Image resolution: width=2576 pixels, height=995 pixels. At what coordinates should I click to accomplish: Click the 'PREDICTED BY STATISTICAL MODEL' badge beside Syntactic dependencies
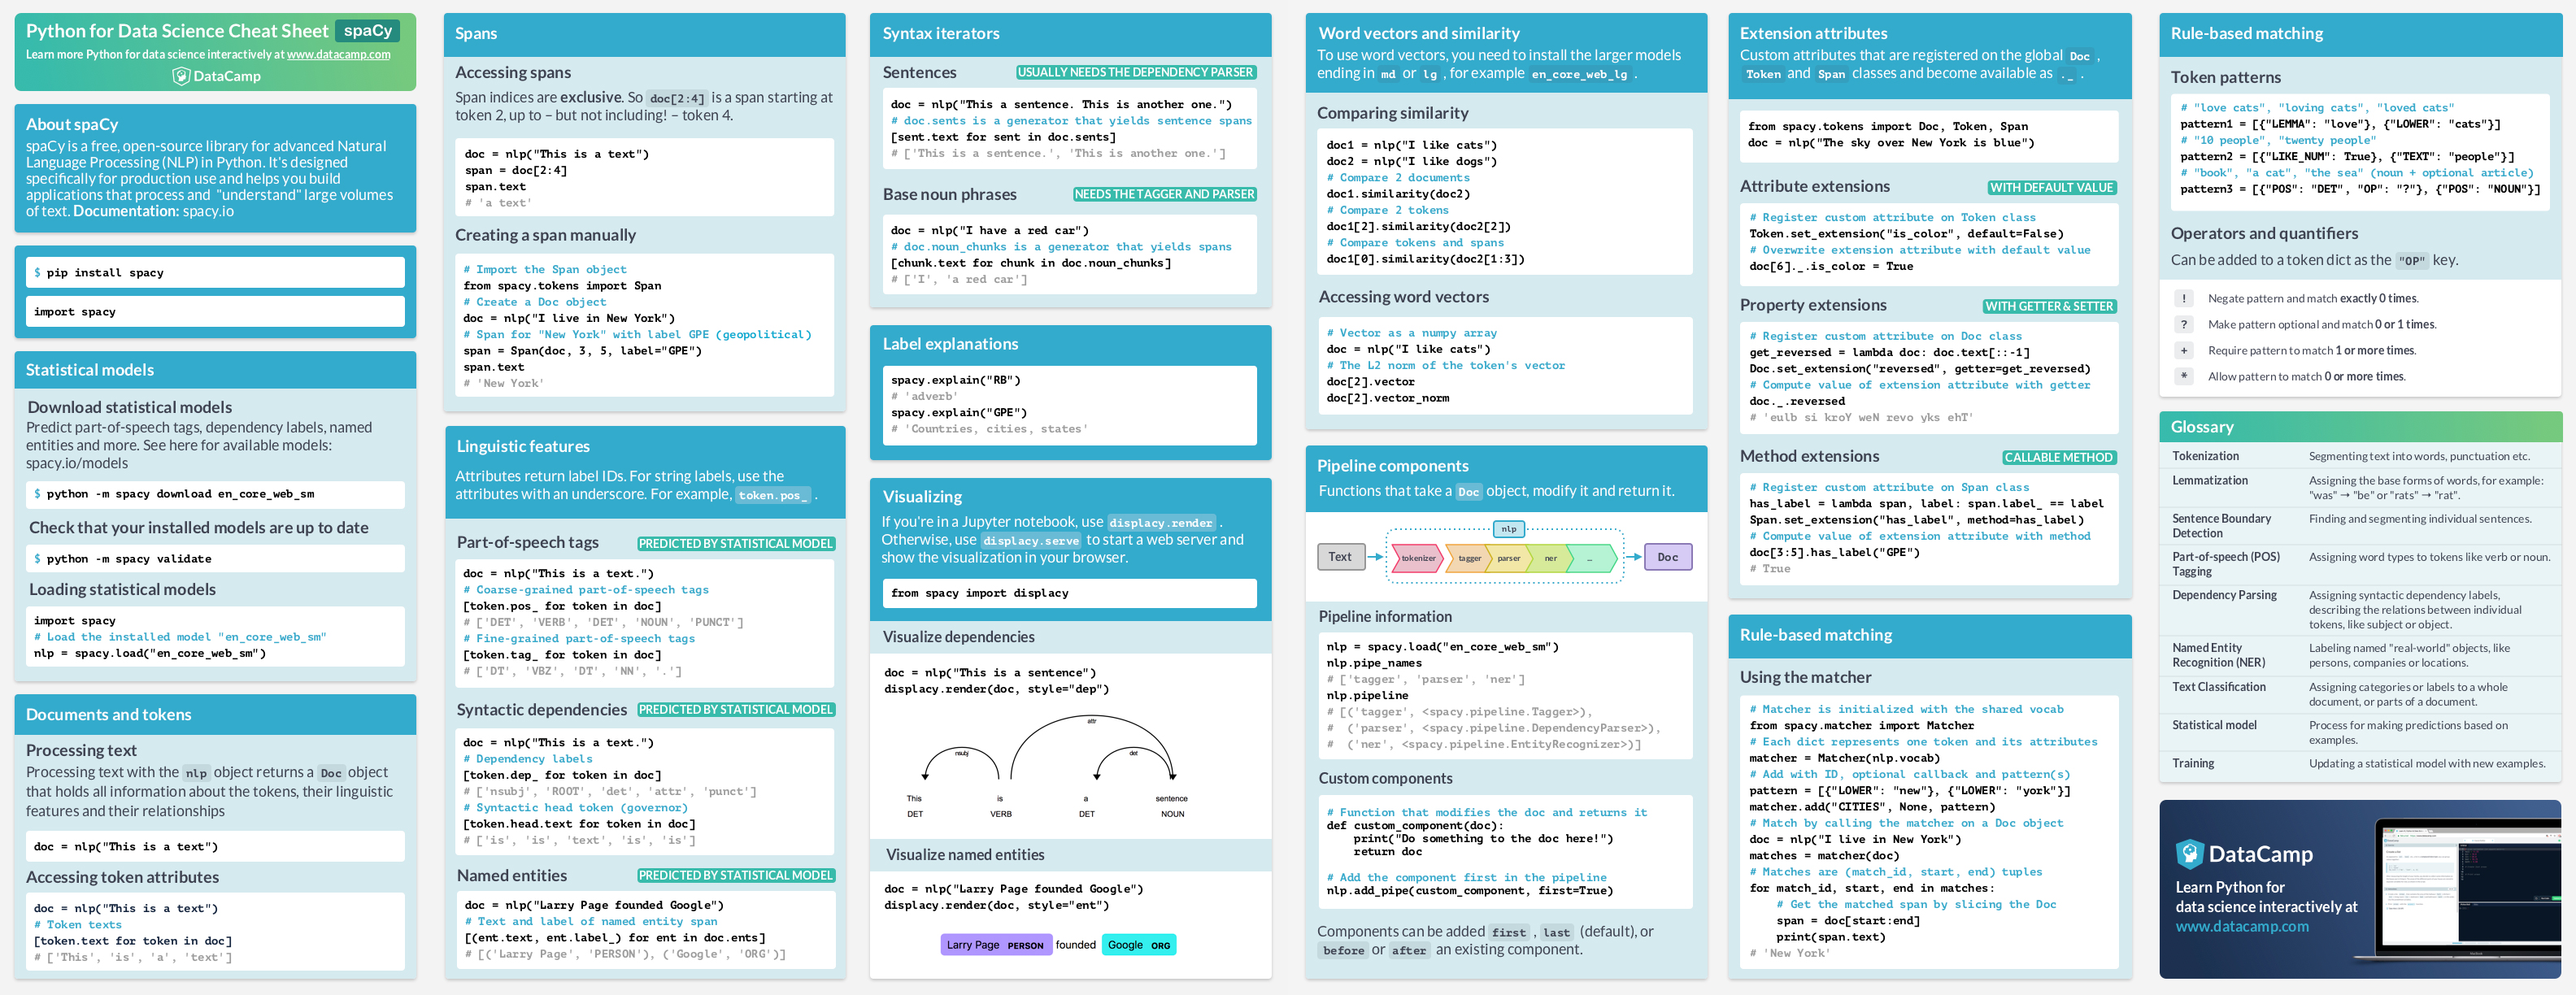[735, 709]
